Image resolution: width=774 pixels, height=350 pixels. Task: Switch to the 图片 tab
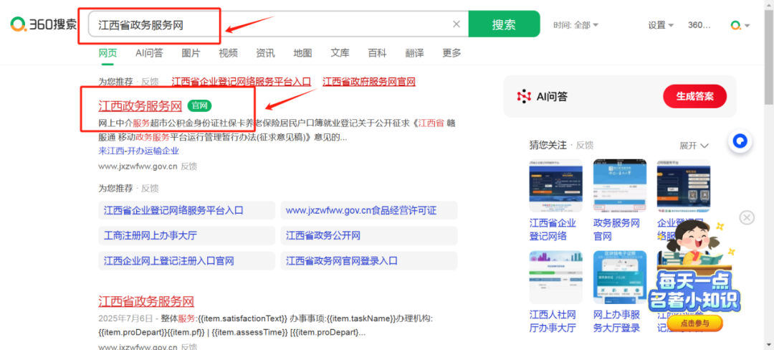[191, 53]
